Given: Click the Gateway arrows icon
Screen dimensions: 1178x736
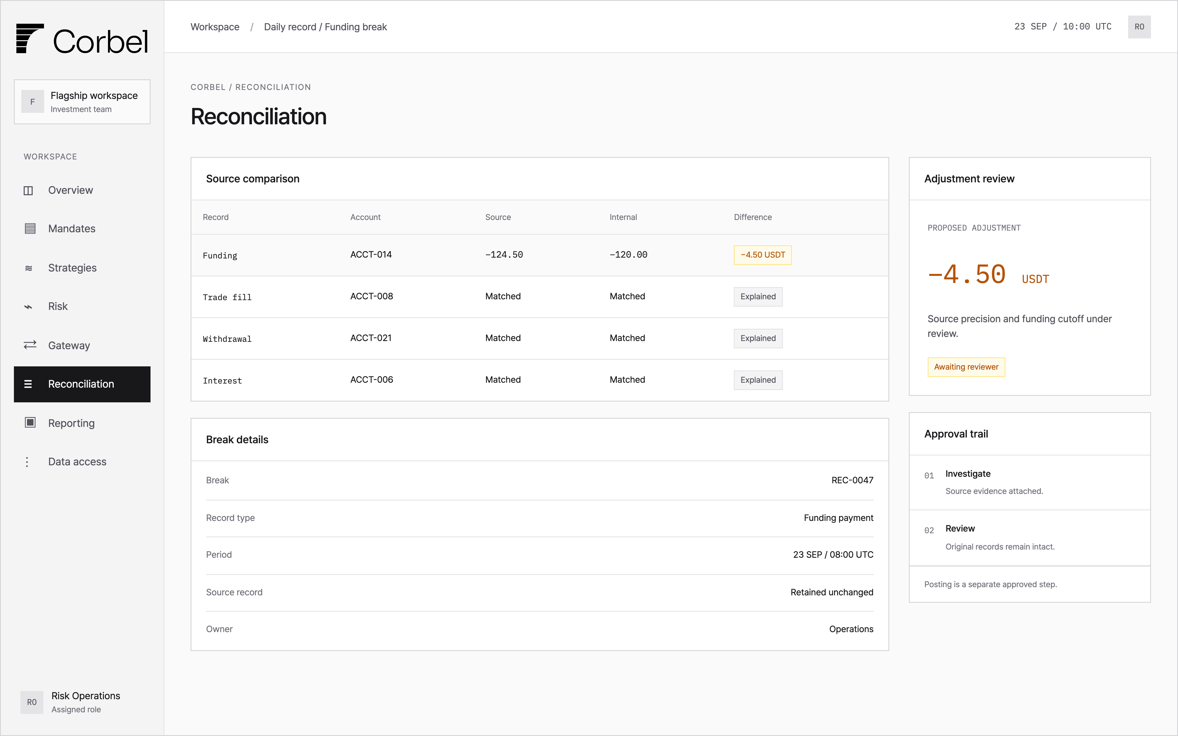Looking at the screenshot, I should coord(30,345).
